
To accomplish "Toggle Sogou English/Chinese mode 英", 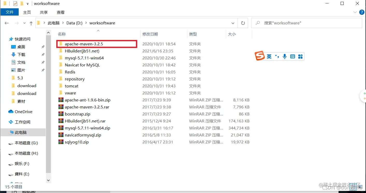I will pos(269,56).
